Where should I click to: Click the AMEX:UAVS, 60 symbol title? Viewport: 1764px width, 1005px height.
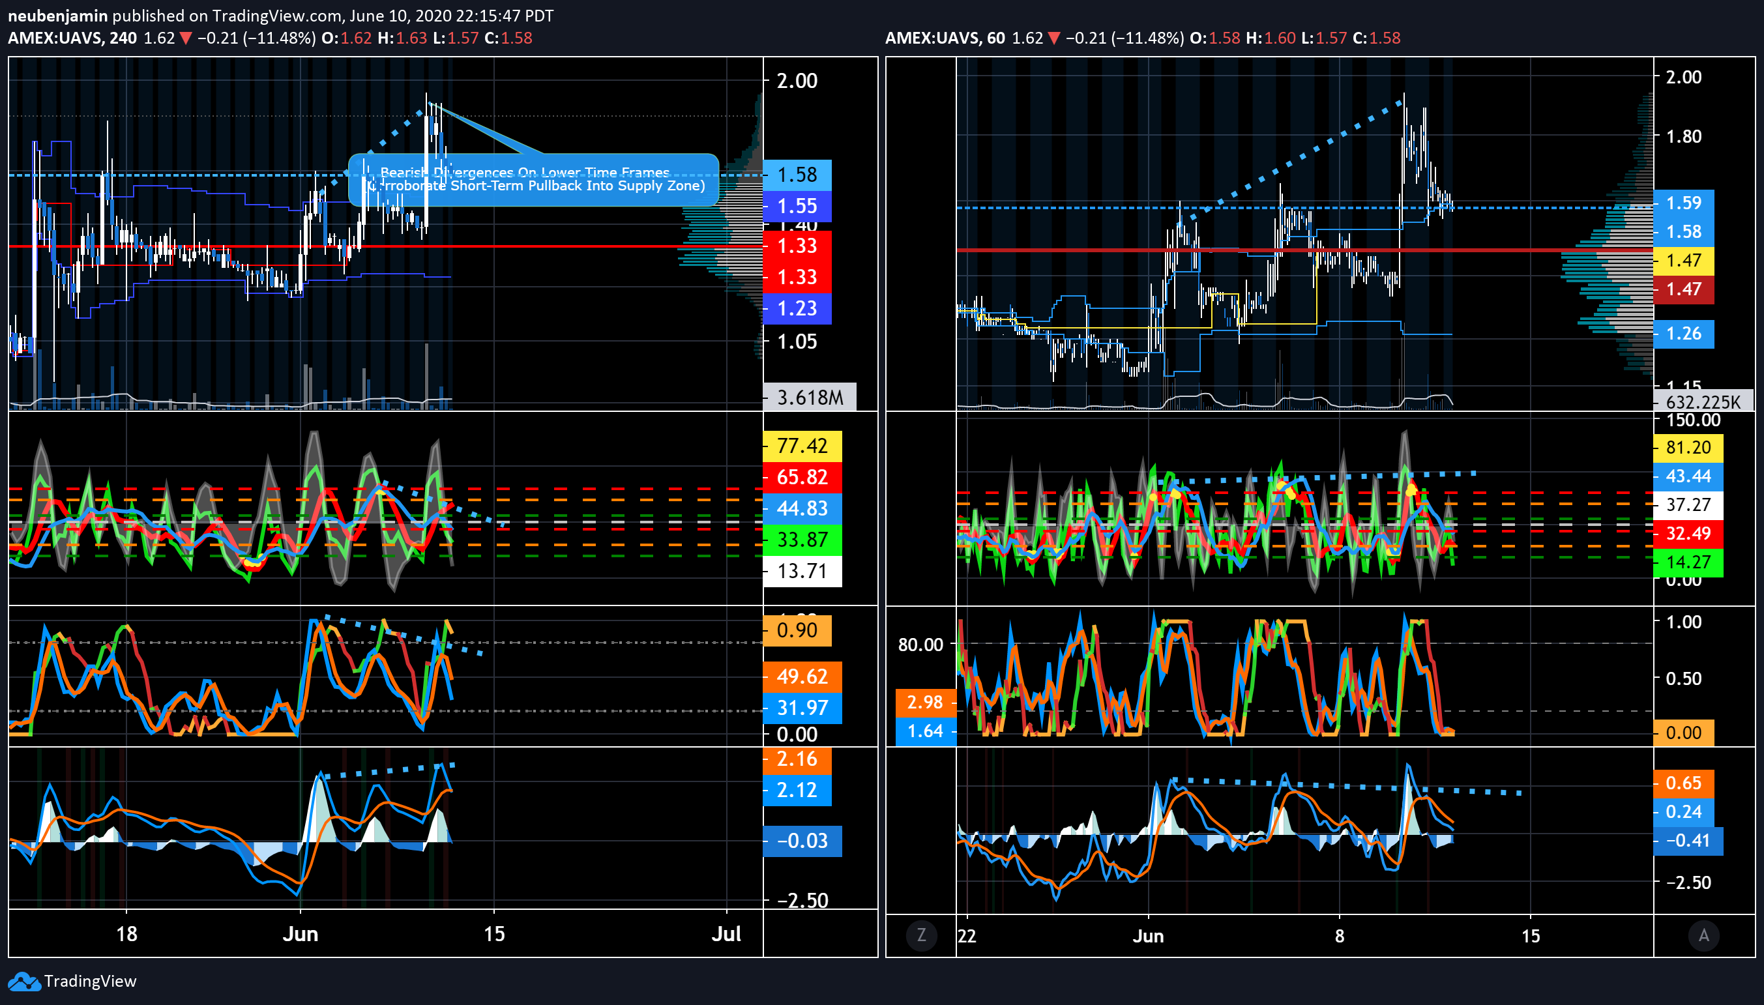click(945, 38)
